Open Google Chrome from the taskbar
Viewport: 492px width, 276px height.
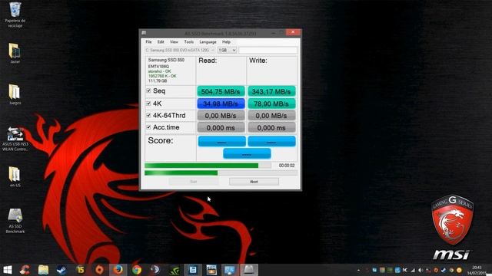(137, 270)
